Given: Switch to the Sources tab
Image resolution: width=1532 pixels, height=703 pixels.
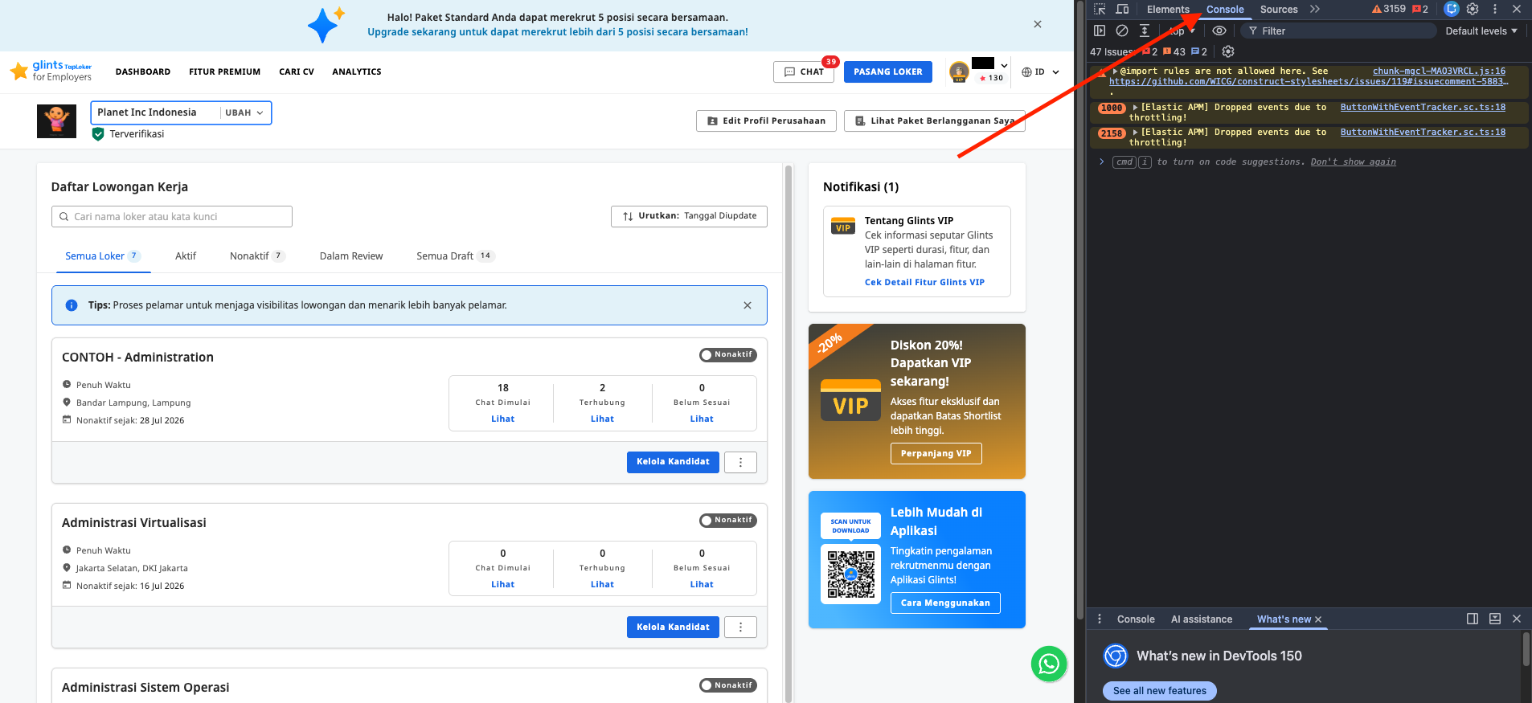Looking at the screenshot, I should pos(1279,10).
